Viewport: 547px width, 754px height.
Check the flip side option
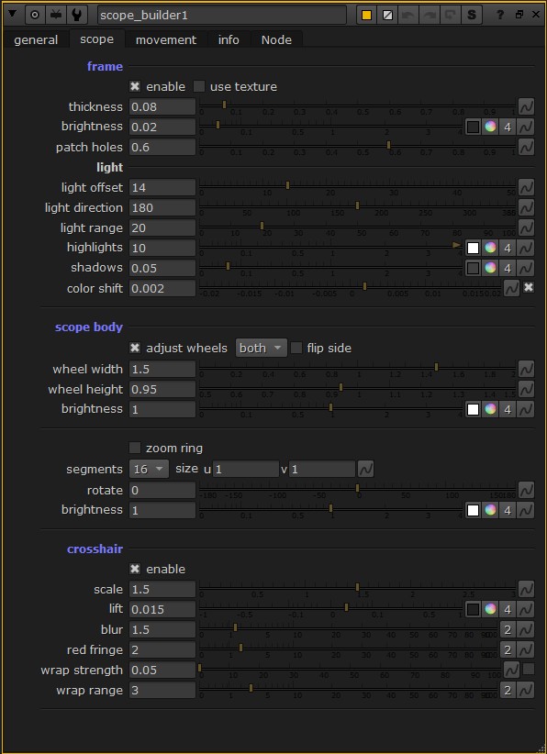click(x=296, y=348)
